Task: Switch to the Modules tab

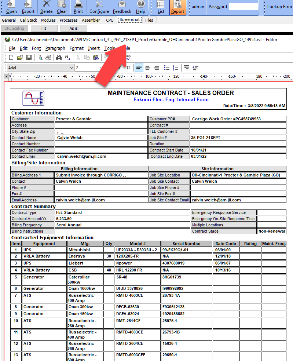Action: [48, 20]
